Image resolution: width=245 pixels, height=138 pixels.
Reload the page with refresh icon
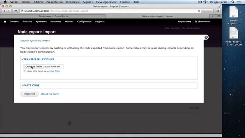(x=199, y=11)
